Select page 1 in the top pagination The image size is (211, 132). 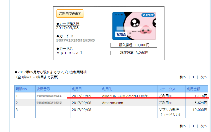193,77
